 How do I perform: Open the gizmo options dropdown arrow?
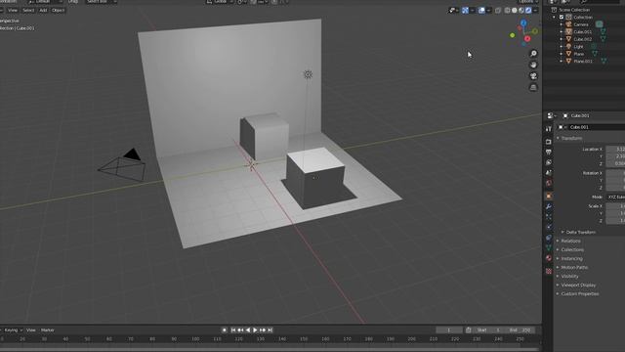tap(472, 11)
